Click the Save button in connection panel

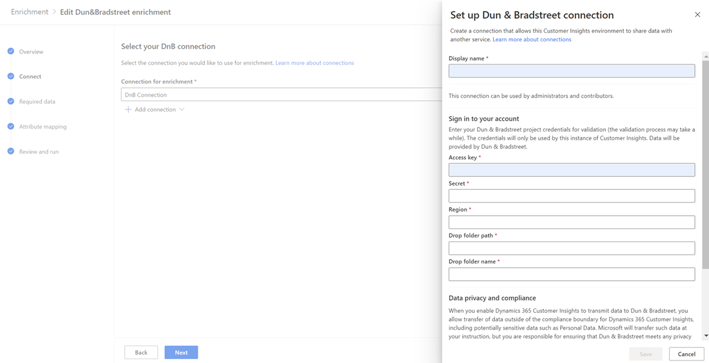pos(646,354)
